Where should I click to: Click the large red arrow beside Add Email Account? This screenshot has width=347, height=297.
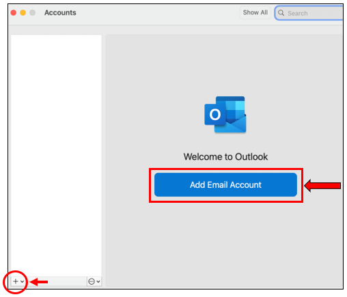pyautogui.click(x=322, y=186)
